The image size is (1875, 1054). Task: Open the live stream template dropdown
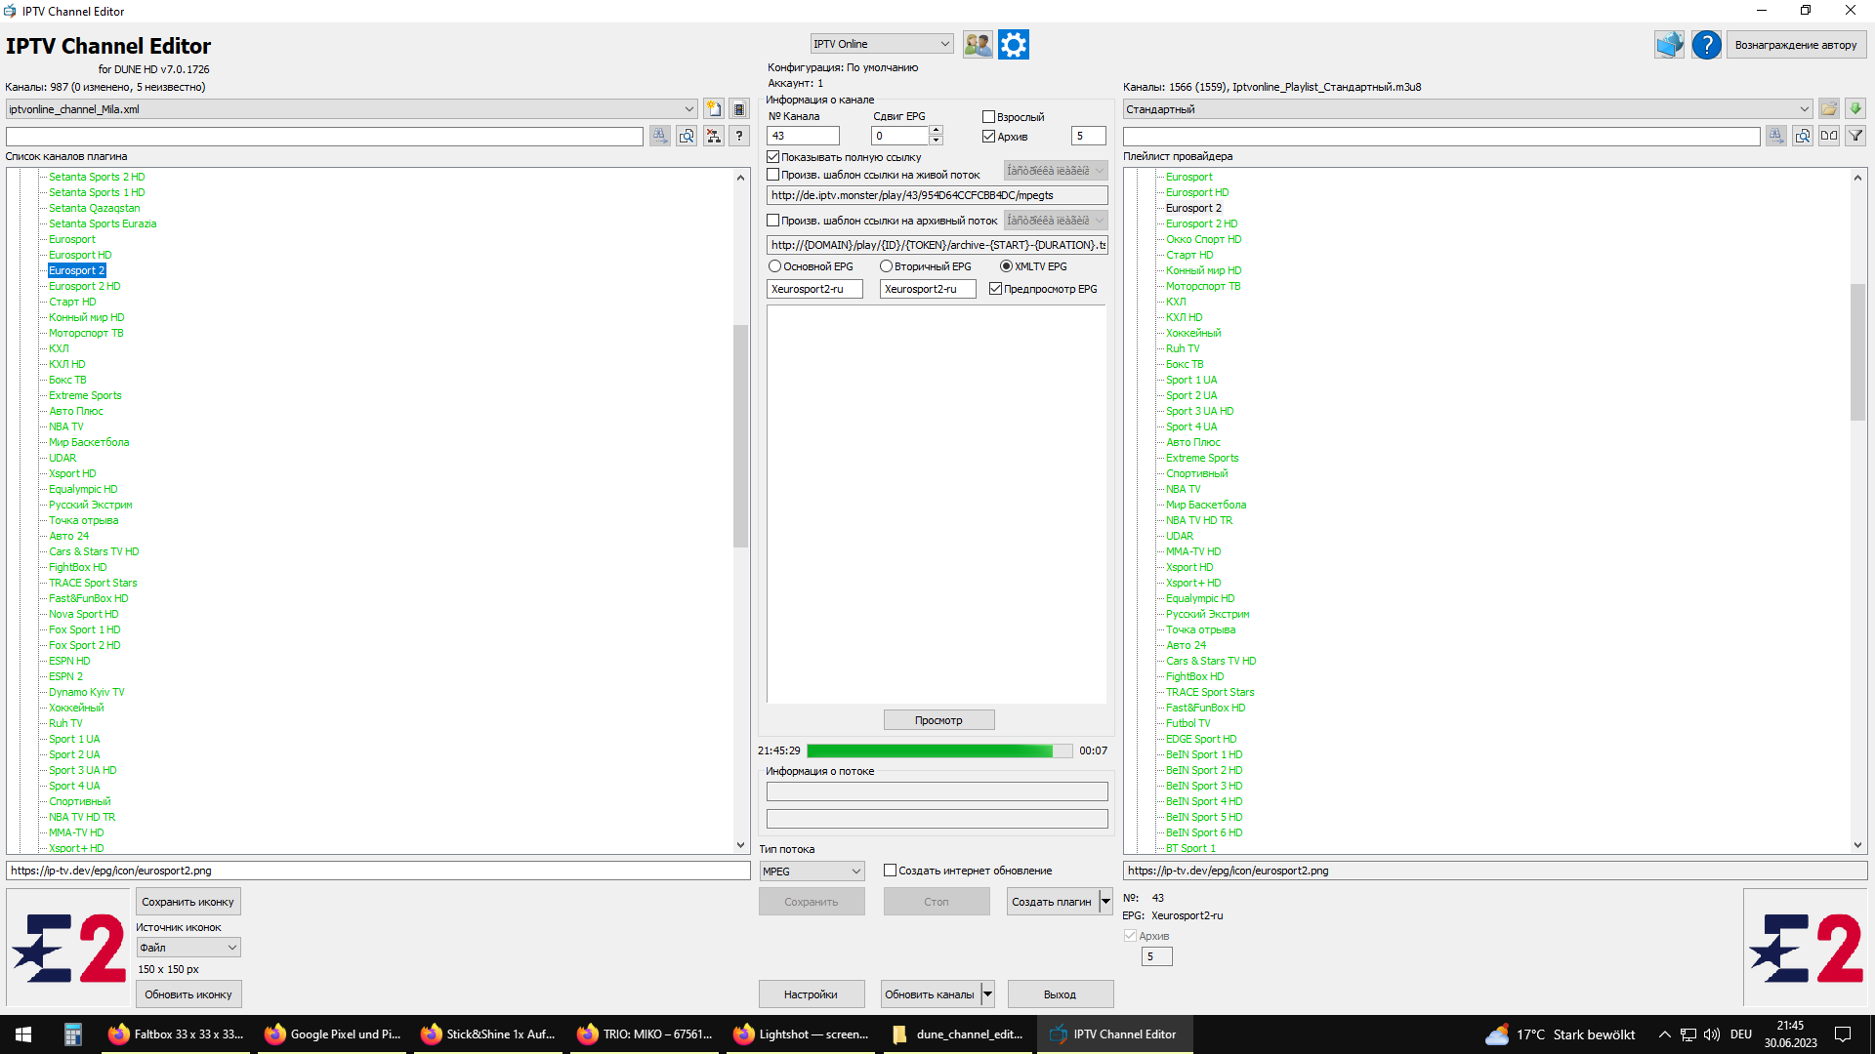pyautogui.click(x=1055, y=171)
